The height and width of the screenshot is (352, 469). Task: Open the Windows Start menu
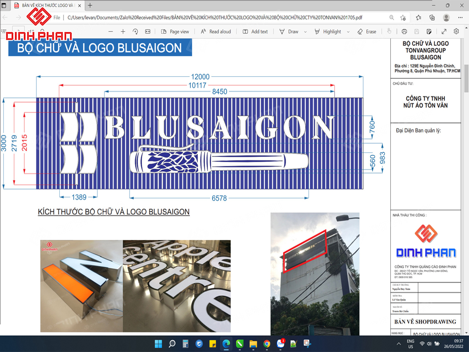(158, 344)
